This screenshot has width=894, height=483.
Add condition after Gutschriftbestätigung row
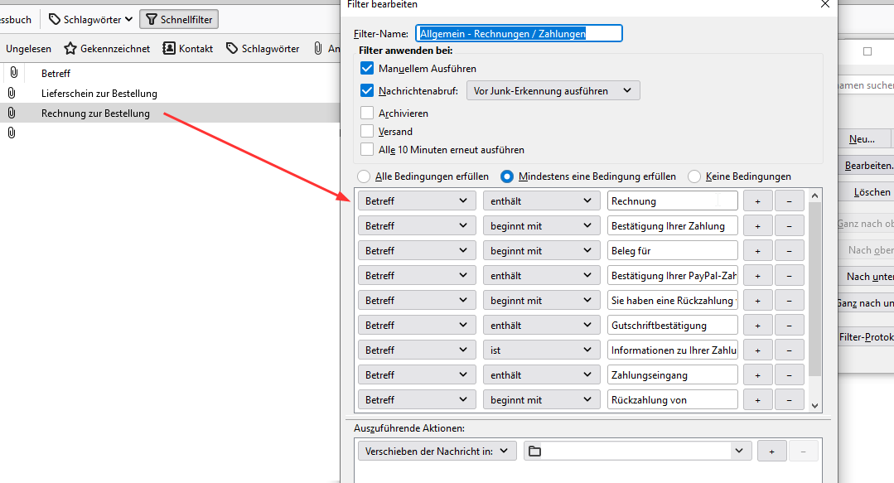click(x=757, y=325)
